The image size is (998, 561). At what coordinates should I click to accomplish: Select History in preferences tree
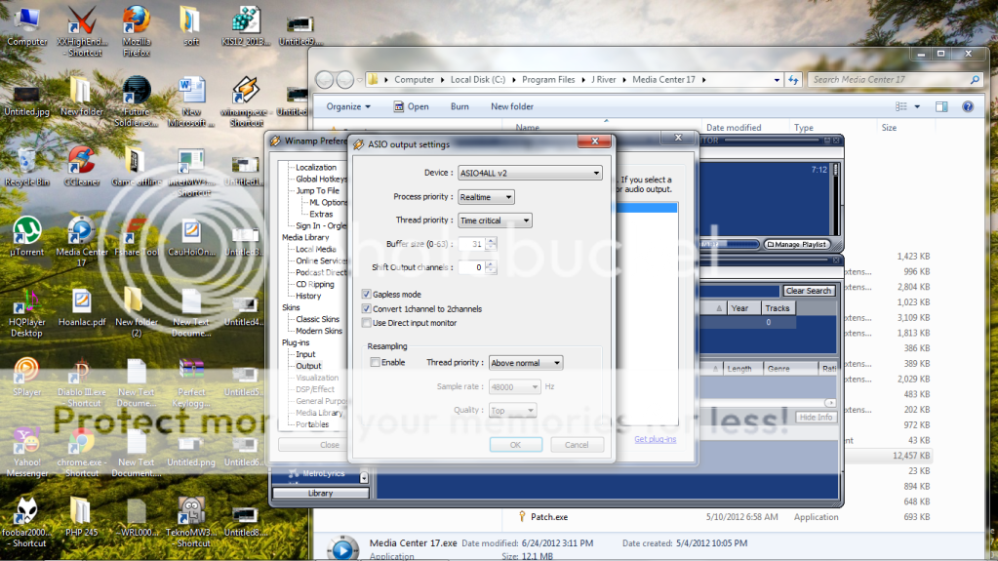[x=308, y=296]
